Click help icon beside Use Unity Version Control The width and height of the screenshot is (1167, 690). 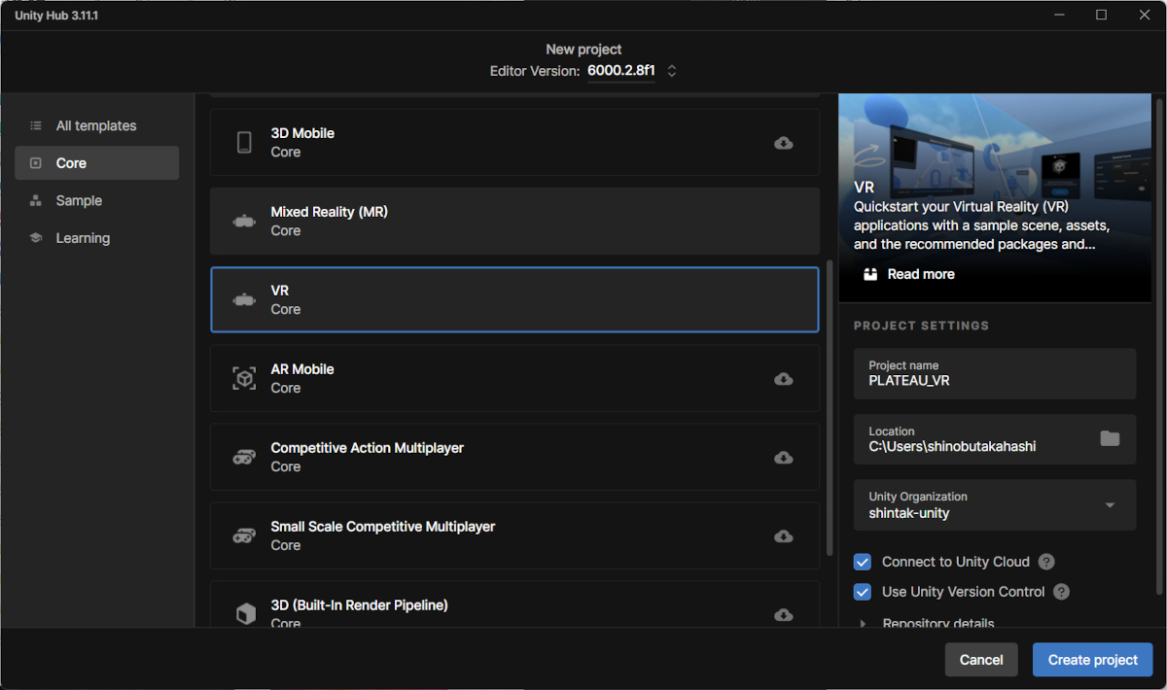point(1062,592)
